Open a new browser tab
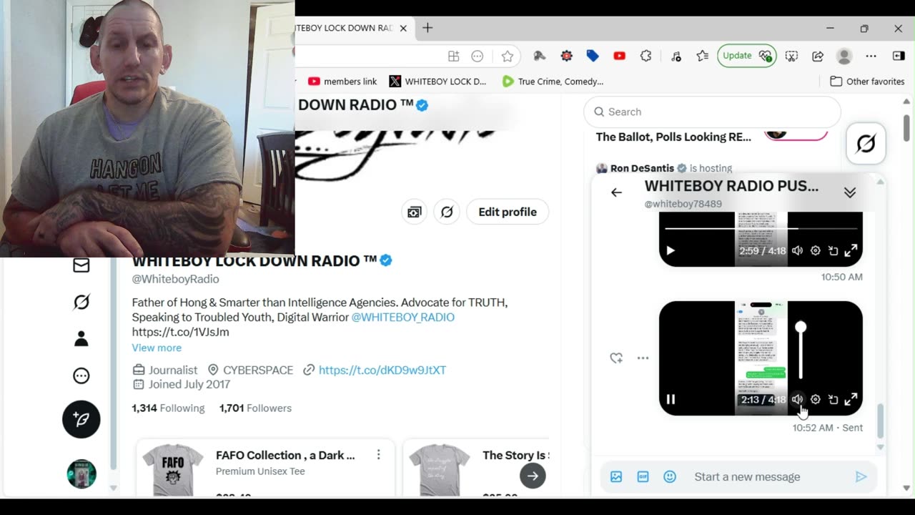Viewport: 915px width, 515px height. 427,28
